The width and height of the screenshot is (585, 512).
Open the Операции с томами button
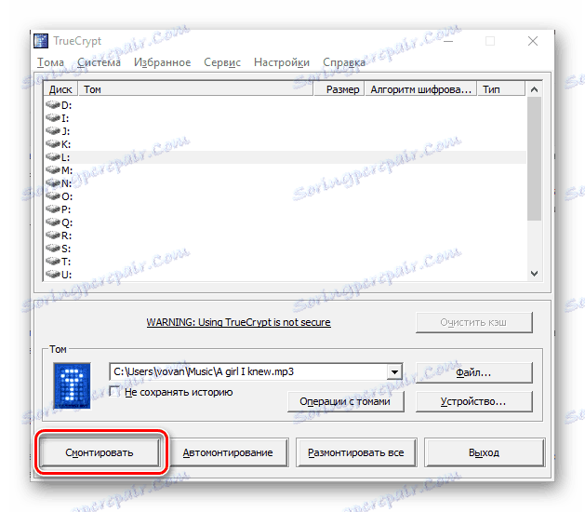click(345, 401)
